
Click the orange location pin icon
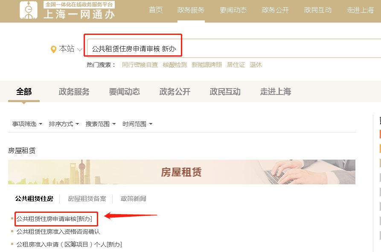click(53, 49)
